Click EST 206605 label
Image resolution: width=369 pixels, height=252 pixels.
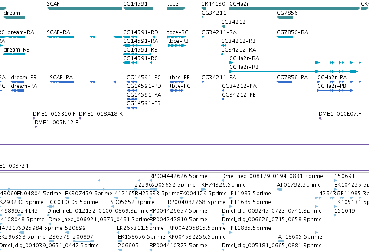click(x=128, y=246)
